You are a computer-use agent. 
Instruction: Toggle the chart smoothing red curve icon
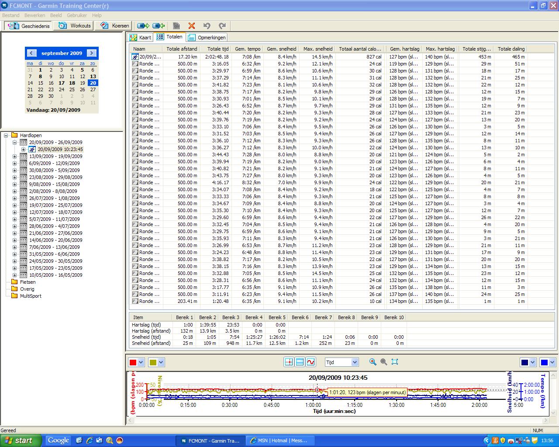click(x=311, y=362)
